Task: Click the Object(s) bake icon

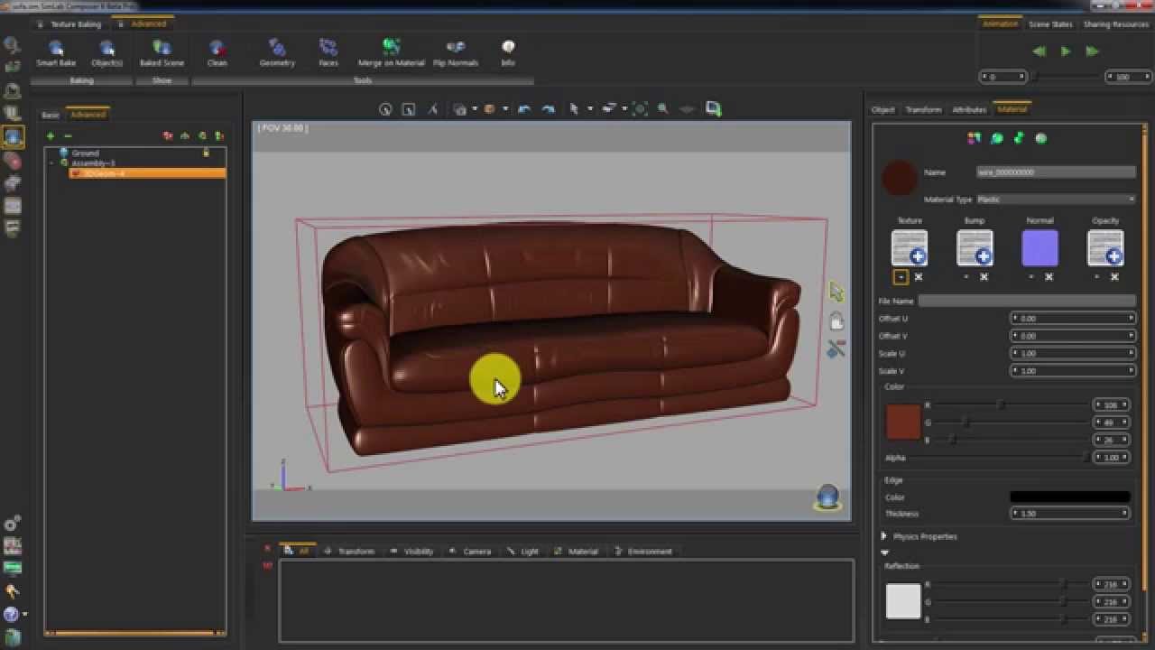Action: 106,52
